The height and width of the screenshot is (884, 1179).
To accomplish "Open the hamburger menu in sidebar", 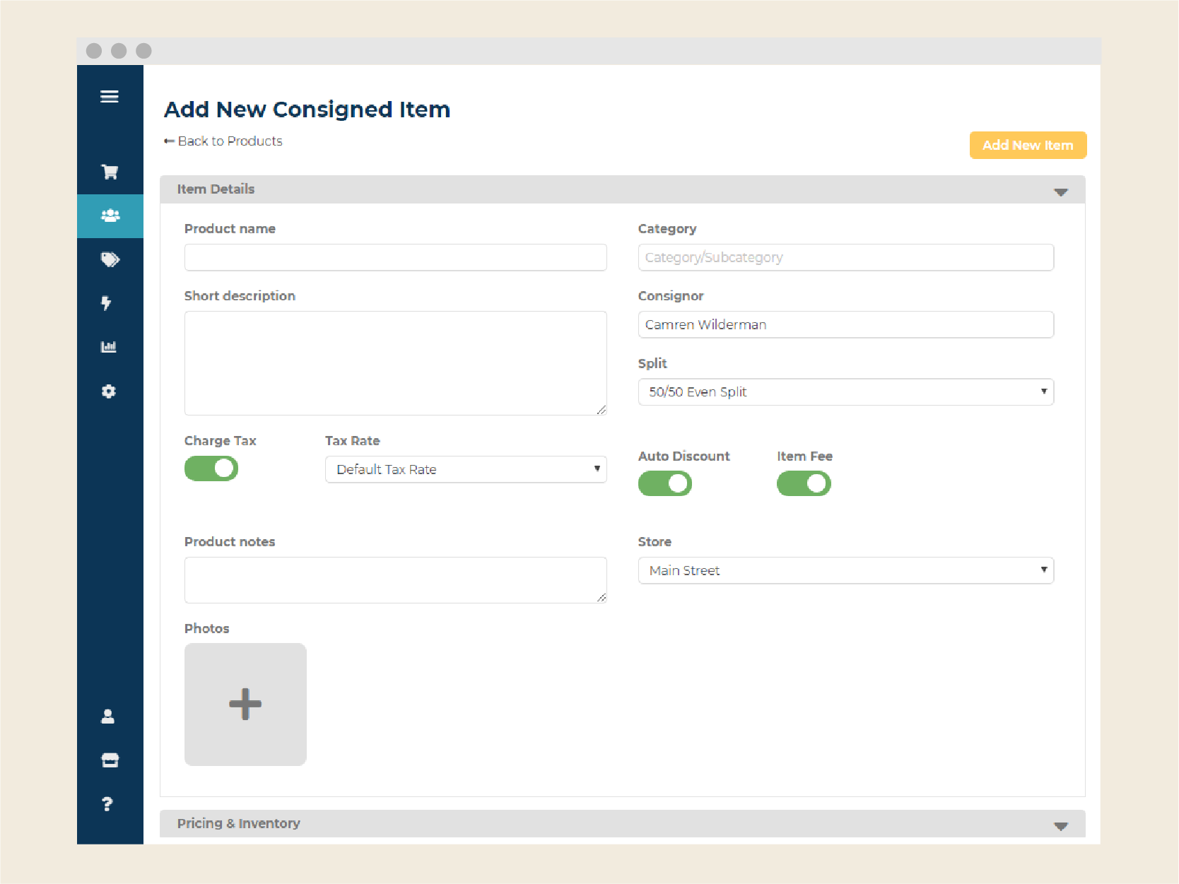I will [x=110, y=97].
